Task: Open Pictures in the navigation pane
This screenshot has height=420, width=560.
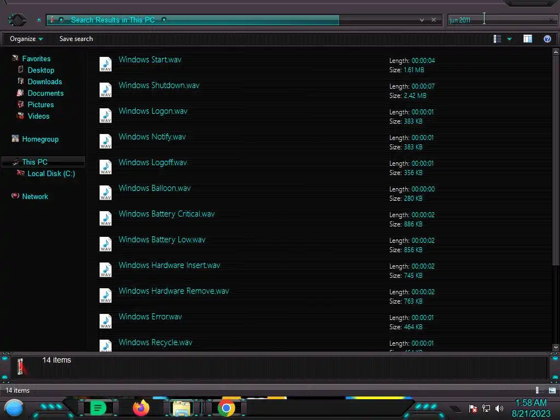Action: pyautogui.click(x=40, y=104)
